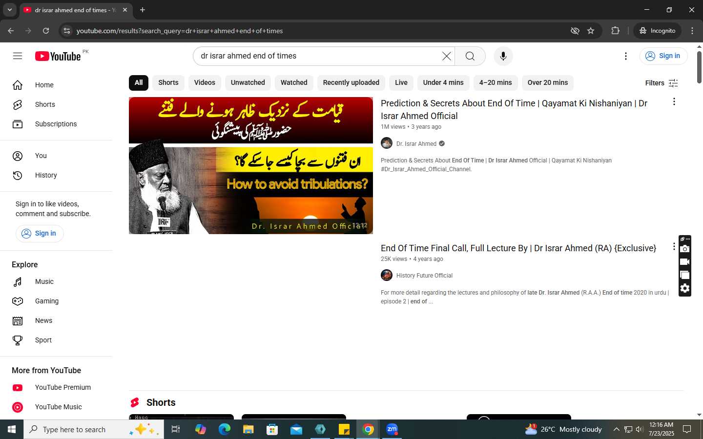703x439 pixels.
Task: Open Zoom from the taskbar
Action: pyautogui.click(x=392, y=429)
